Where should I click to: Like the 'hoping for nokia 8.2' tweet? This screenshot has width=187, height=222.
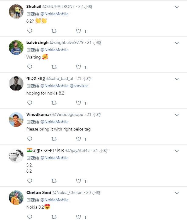pos(79,103)
